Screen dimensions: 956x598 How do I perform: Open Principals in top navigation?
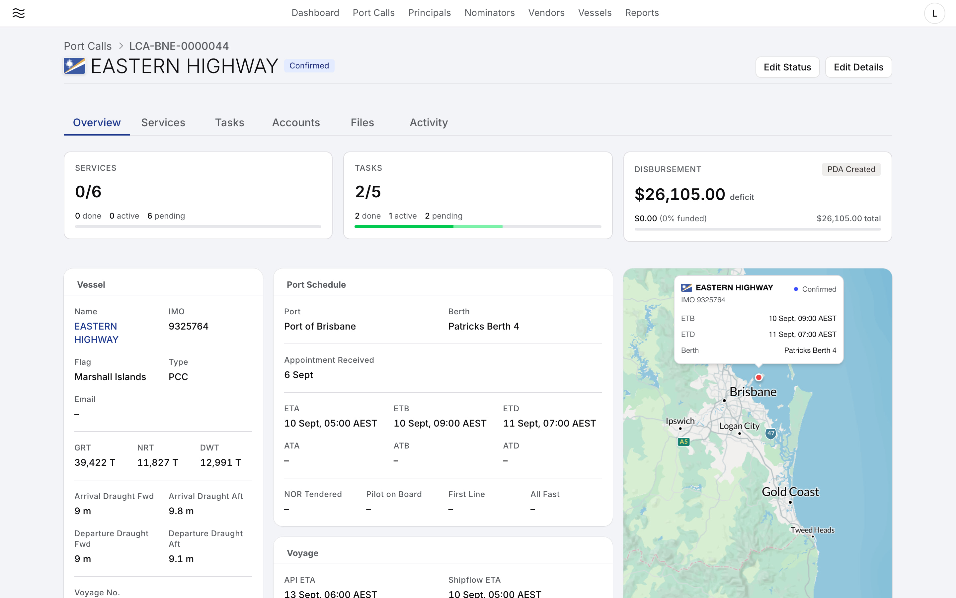pos(430,13)
